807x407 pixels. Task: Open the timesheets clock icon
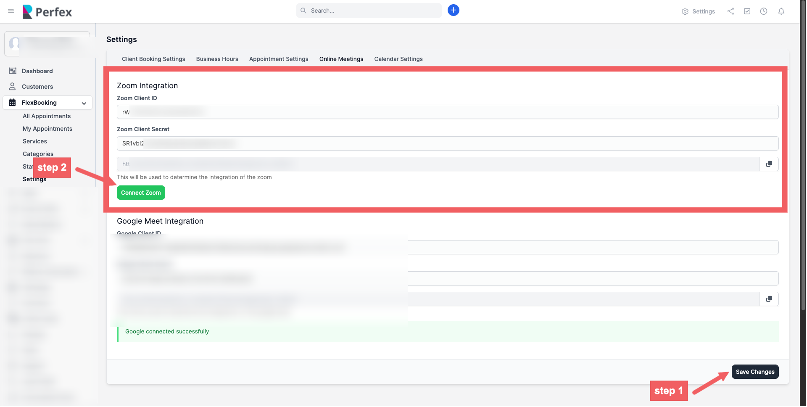(763, 11)
